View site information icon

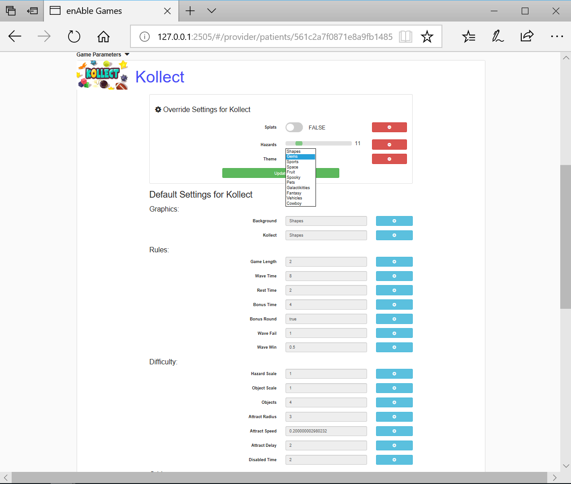tap(144, 37)
